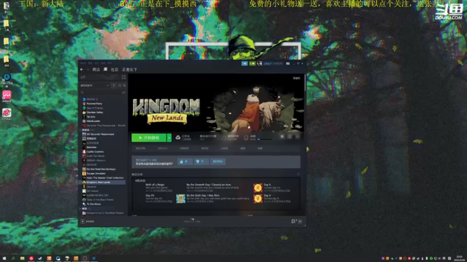Click the sort ascending arrow icon in library filter
467x262 pixels.
point(114,86)
